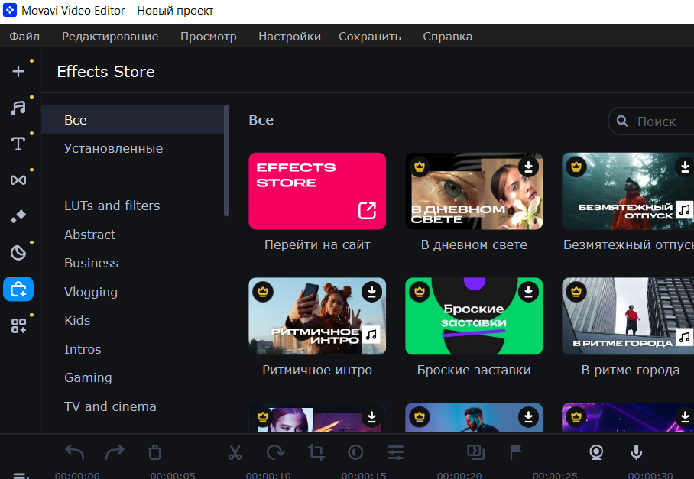
Task: Open the Clip properties sliders icon
Action: [396, 452]
